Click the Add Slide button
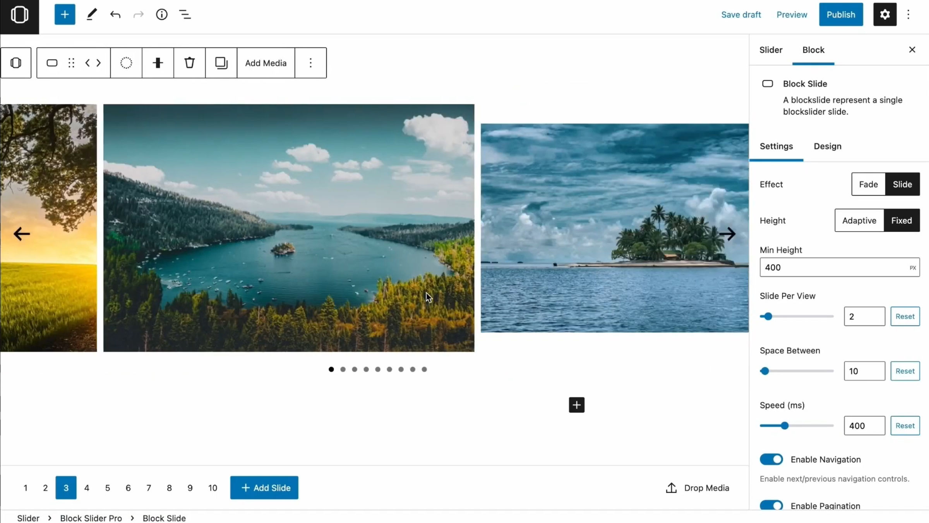 [264, 487]
